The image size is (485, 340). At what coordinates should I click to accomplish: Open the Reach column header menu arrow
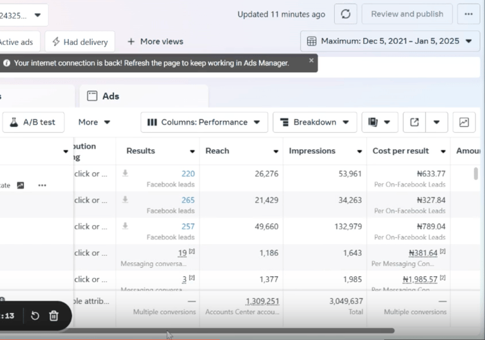pos(275,151)
